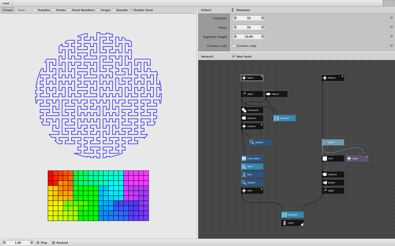Uncheck the Render Root checkbox
Viewport: 395px width, 246px height.
[131, 10]
